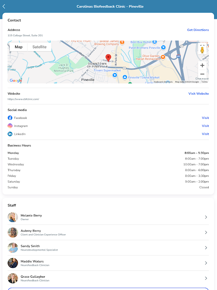Select Triveni Supermarket shopping marker

pyautogui.click(x=115, y=75)
